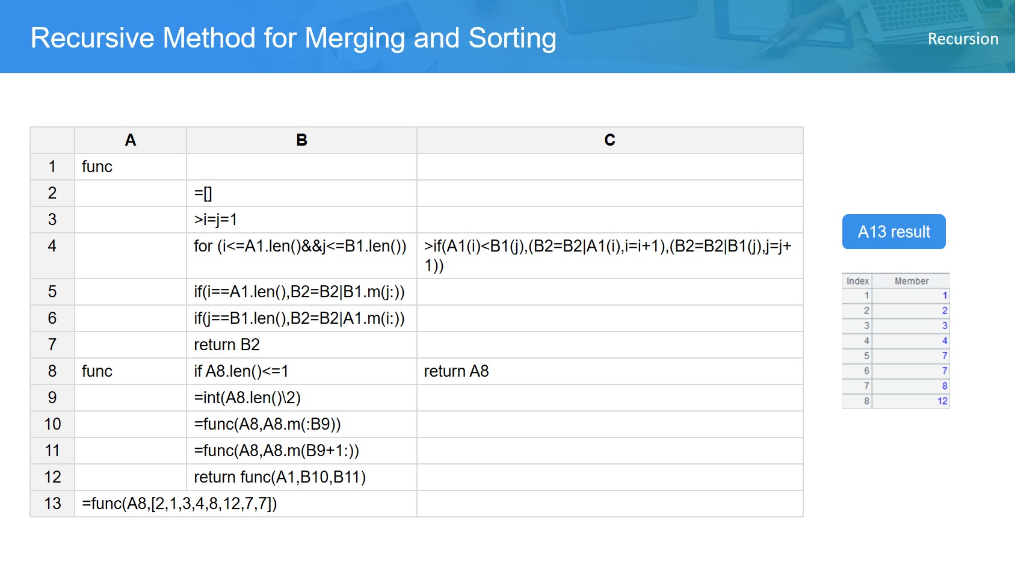The image size is (1015, 571).
Task: Select column C header
Action: click(x=609, y=140)
